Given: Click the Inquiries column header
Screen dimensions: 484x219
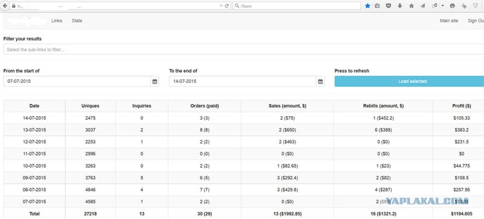Looking at the screenshot, I should 142,106.
